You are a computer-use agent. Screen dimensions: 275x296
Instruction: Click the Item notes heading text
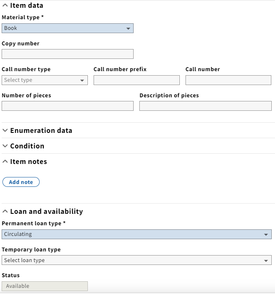[x=29, y=161]
